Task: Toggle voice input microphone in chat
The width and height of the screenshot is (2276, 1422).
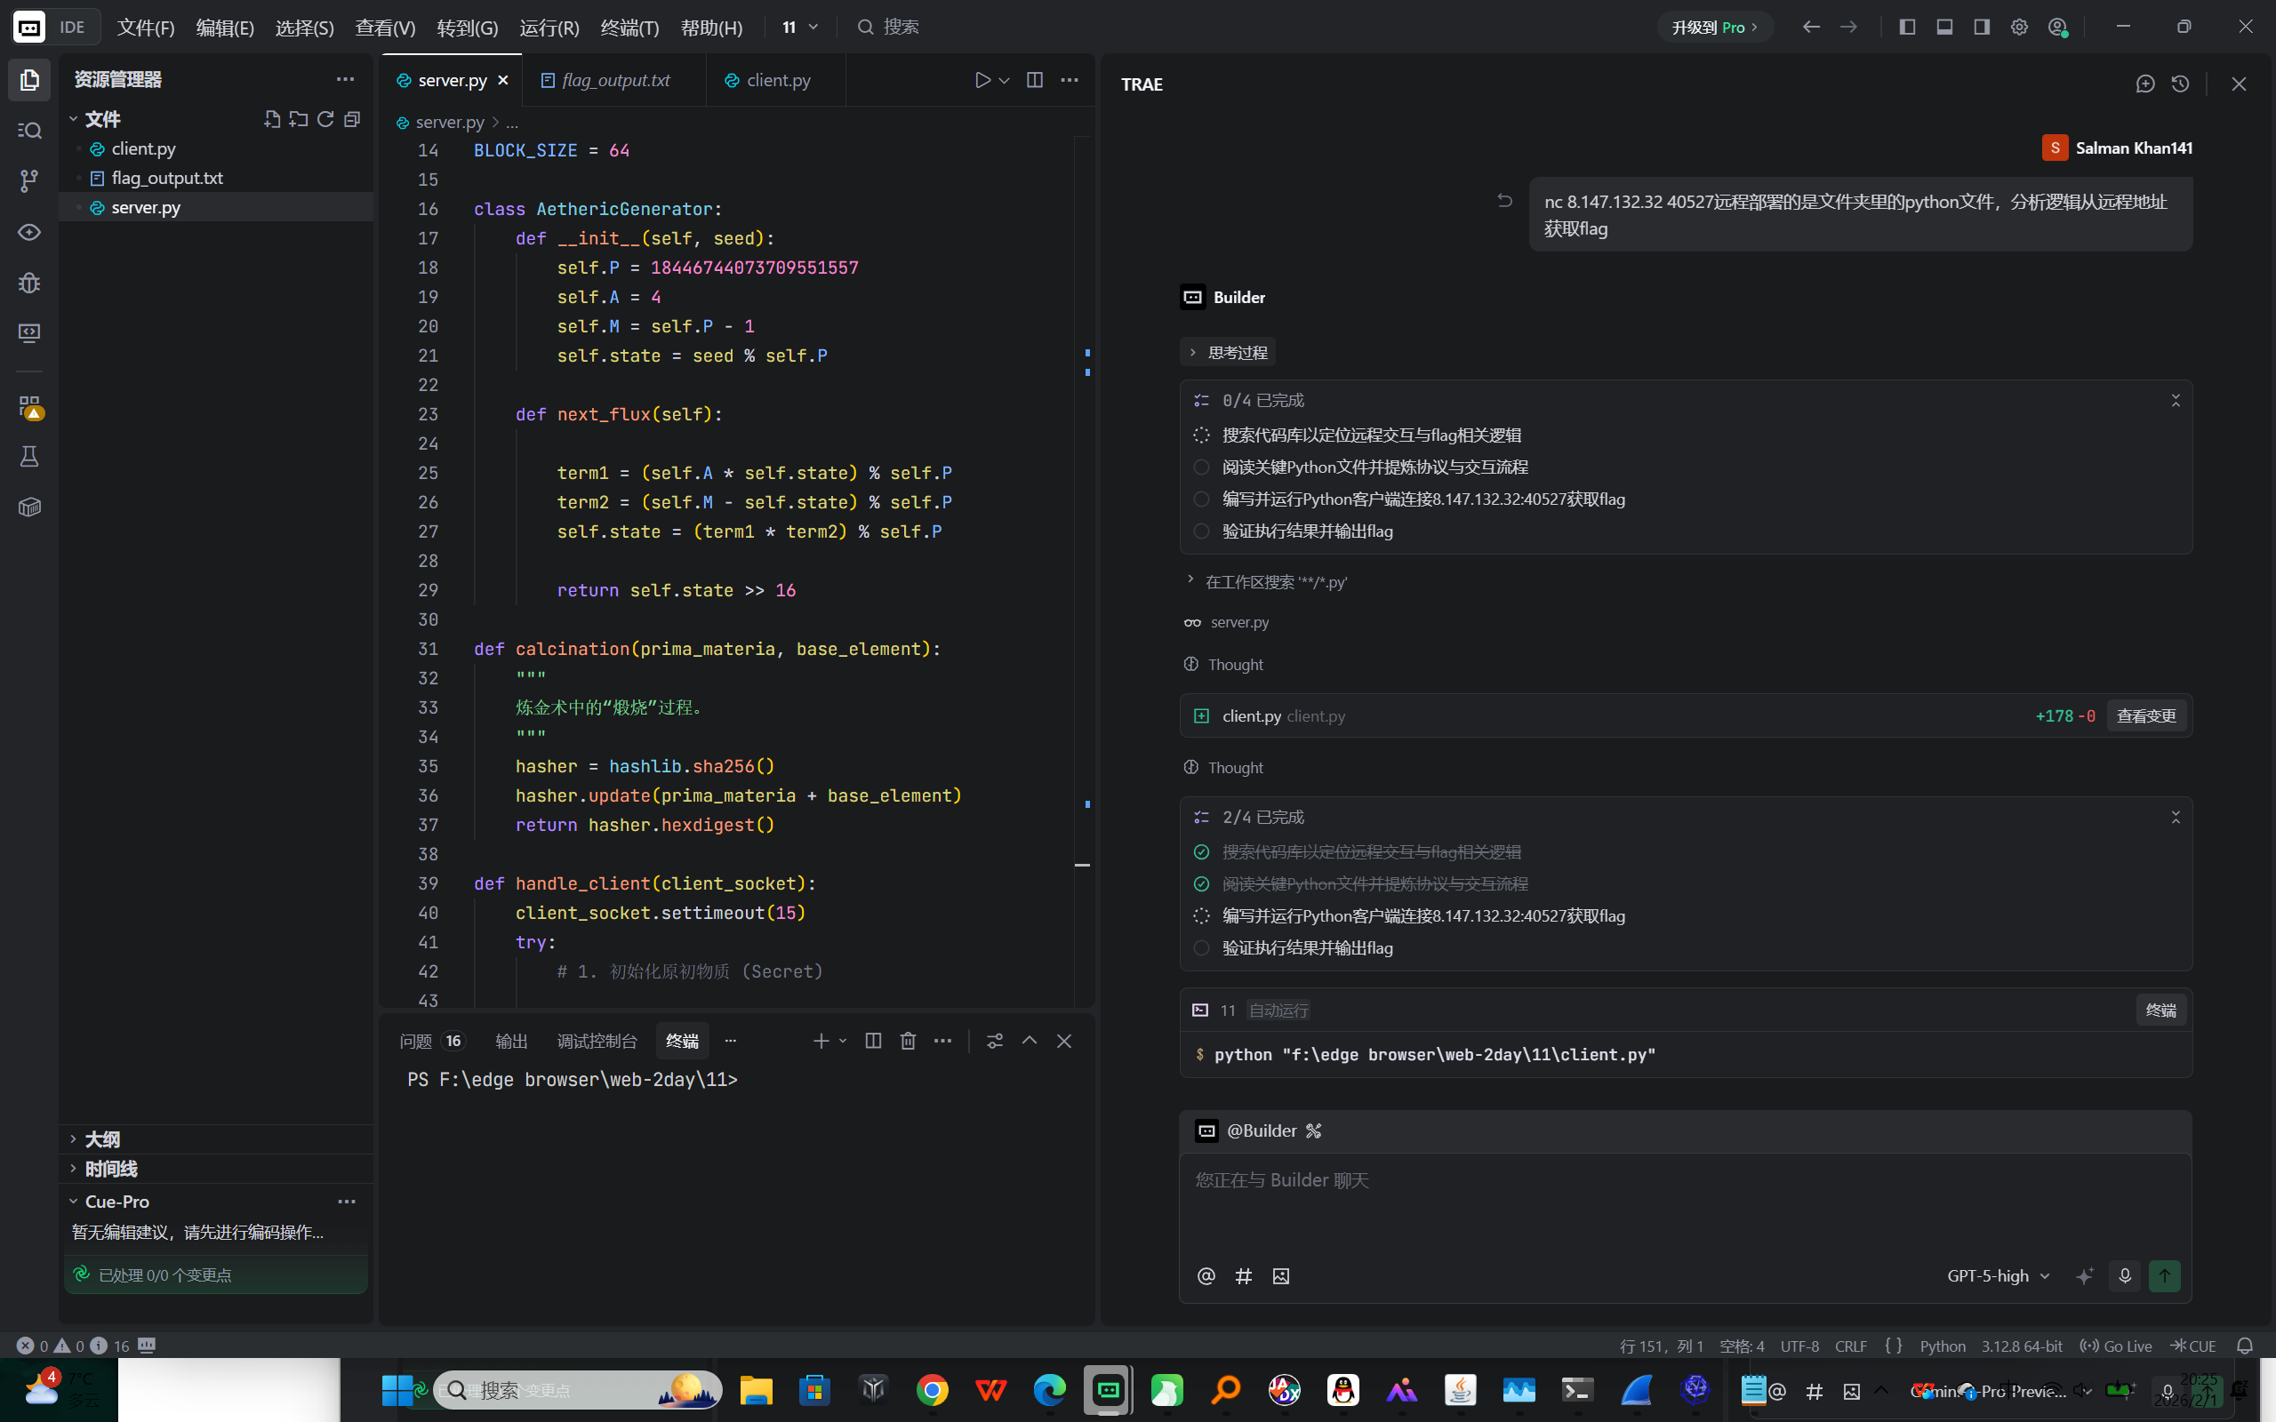Action: tap(2124, 1275)
